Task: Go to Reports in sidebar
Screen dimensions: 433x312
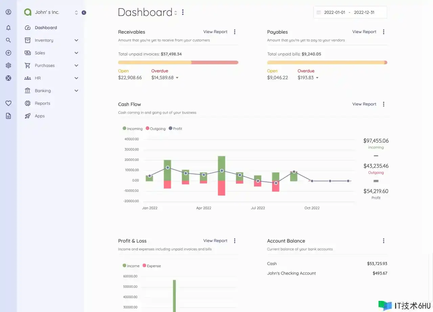Action: click(x=42, y=103)
